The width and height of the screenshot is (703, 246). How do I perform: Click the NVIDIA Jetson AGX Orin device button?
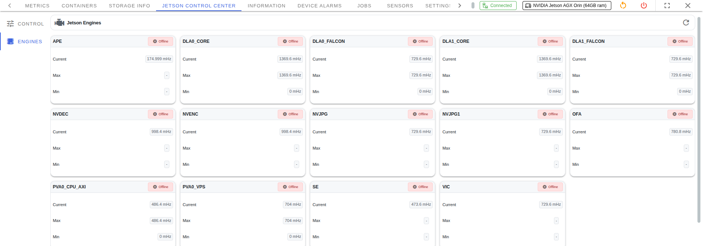point(567,6)
